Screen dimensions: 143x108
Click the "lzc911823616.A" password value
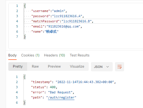coord(67,16)
